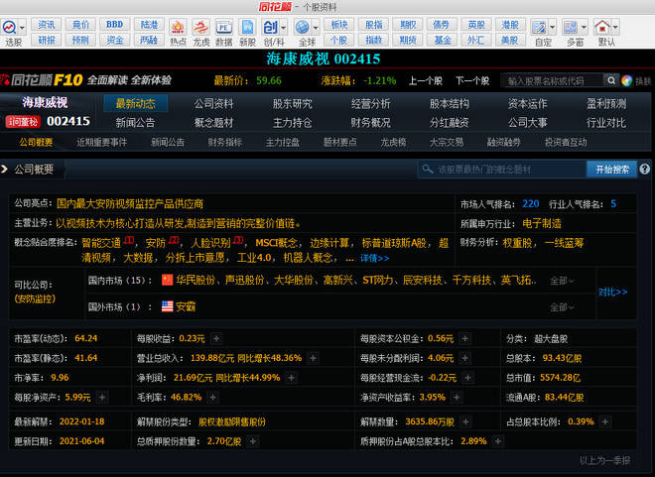Open the 陆港 toolbar button
This screenshot has height=477, width=655.
[x=149, y=25]
